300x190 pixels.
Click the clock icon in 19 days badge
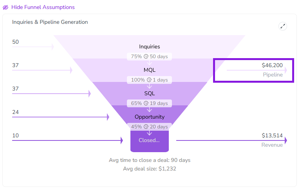(x=146, y=103)
